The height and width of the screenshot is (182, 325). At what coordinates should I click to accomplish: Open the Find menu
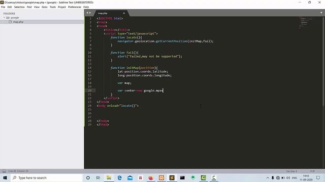point(29,7)
